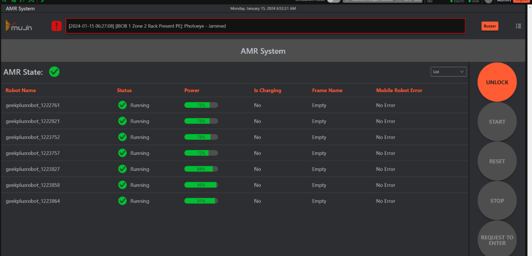This screenshot has height=256, width=532.
Task: Click the AMR System page heading
Action: [263, 51]
